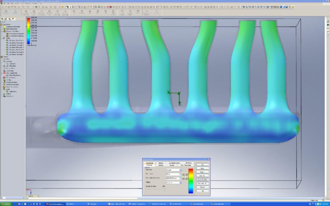Screen dimensions: 330x206
Task: Collapse the Goals tree node
Action: tap(2, 38)
